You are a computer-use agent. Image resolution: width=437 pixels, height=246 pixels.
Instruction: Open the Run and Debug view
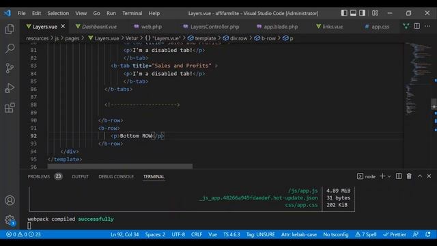pos(10,88)
